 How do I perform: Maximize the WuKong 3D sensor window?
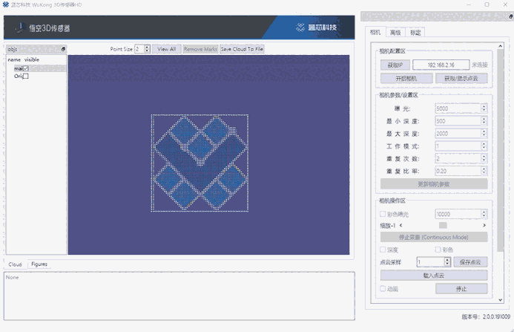[487, 4]
